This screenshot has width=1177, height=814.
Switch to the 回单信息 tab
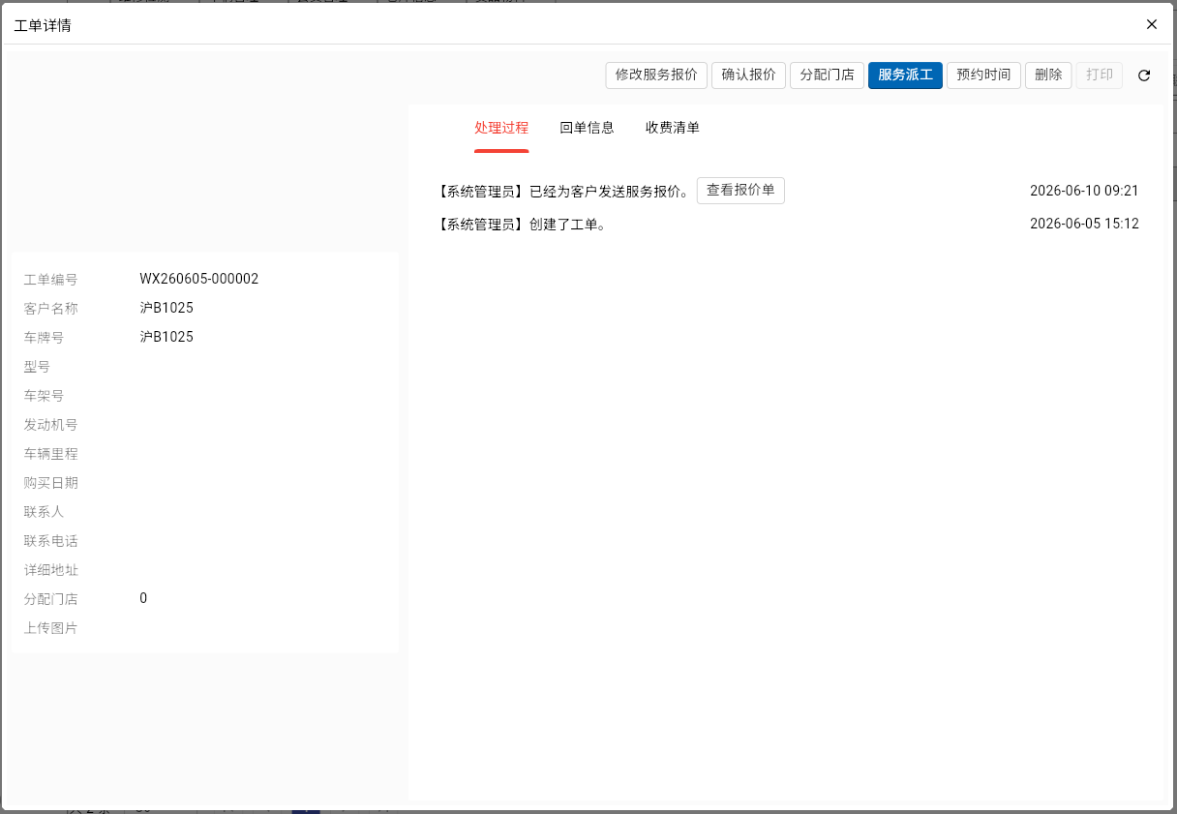coord(587,128)
